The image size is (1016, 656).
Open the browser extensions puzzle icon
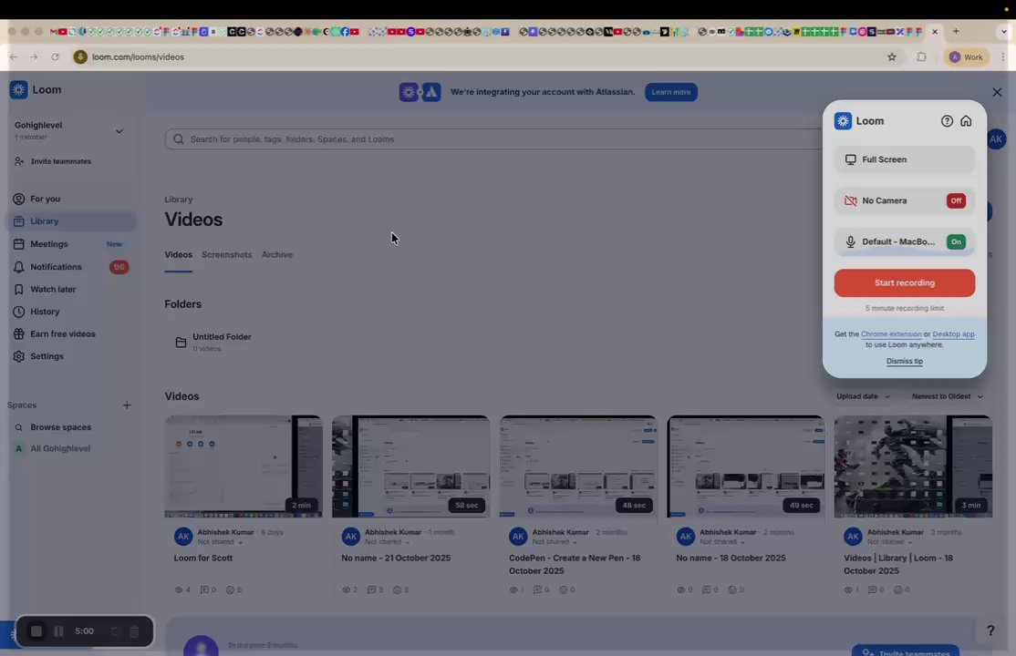point(921,57)
